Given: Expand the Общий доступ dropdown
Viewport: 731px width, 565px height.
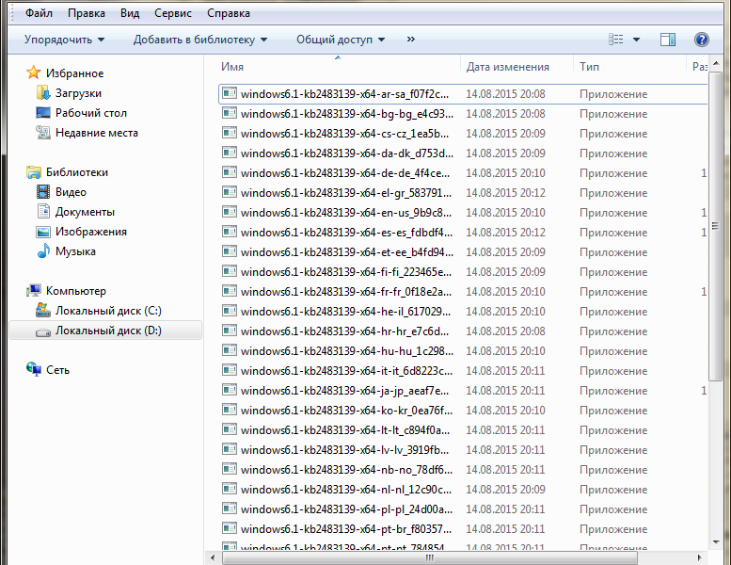Looking at the screenshot, I should [x=341, y=40].
